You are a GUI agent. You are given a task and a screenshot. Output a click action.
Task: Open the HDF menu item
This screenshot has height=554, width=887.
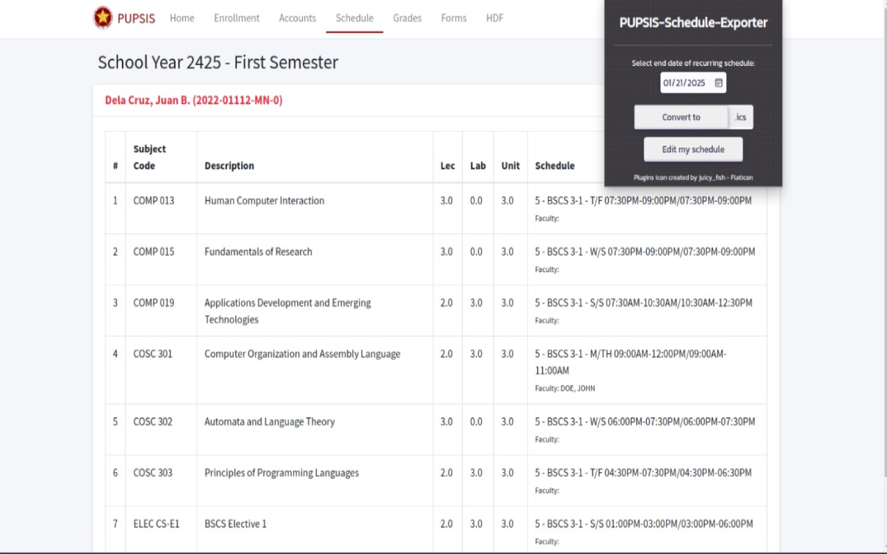tap(495, 18)
